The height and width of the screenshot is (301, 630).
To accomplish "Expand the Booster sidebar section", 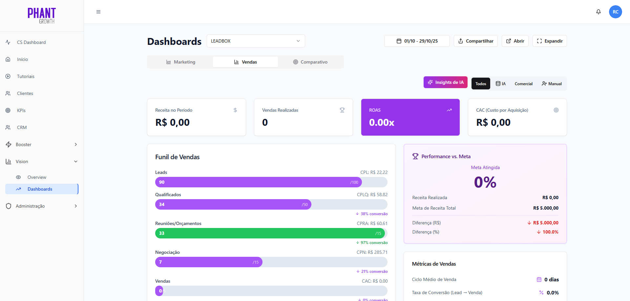I will (x=42, y=144).
